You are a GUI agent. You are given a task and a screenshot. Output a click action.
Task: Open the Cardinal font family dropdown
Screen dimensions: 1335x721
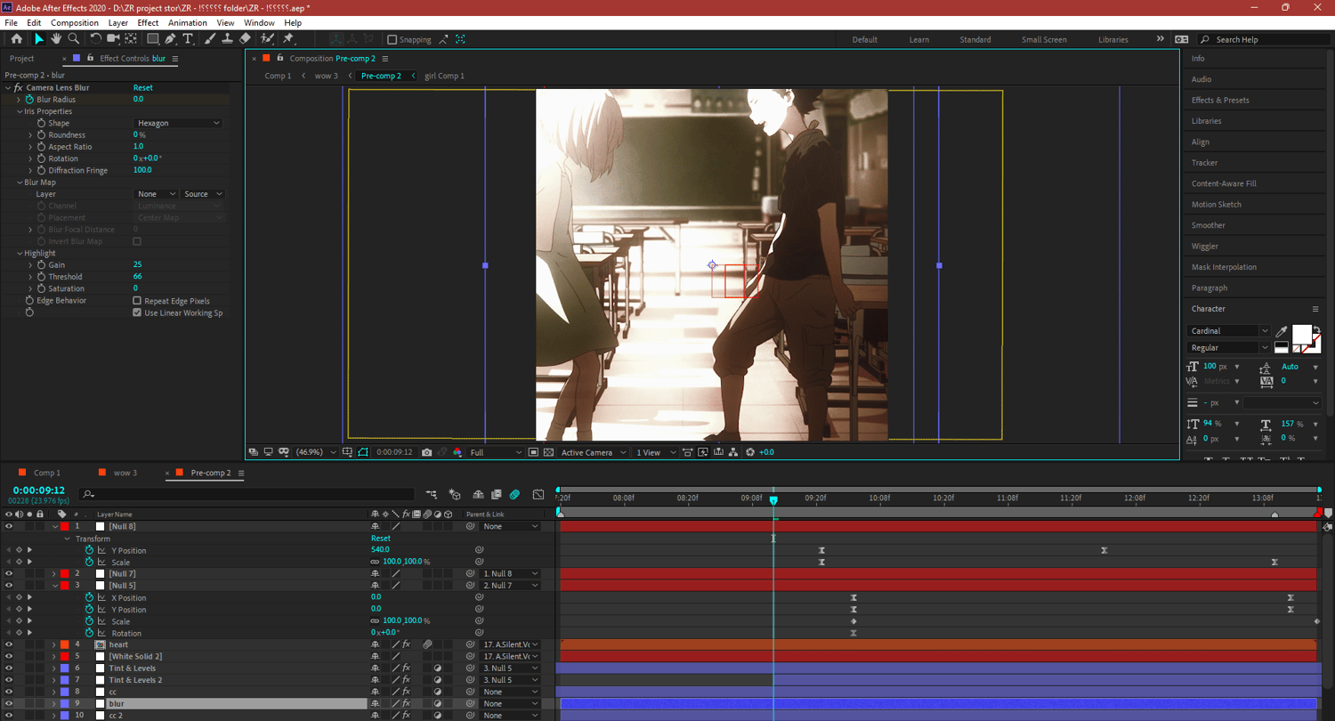pos(1229,331)
